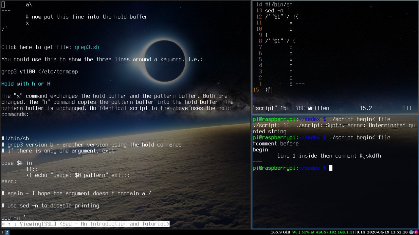Click the closing '}' line 15 in vim

click(268, 90)
